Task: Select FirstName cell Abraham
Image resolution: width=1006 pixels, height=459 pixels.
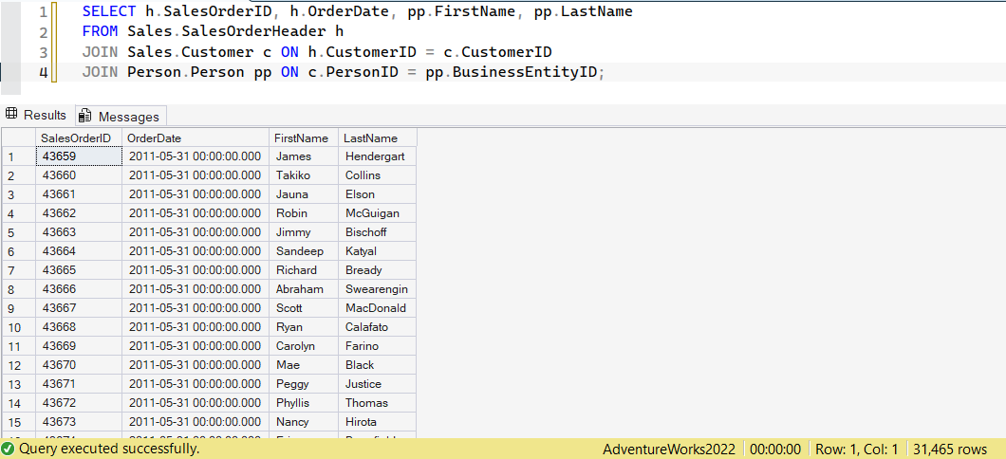Action: [x=304, y=289]
